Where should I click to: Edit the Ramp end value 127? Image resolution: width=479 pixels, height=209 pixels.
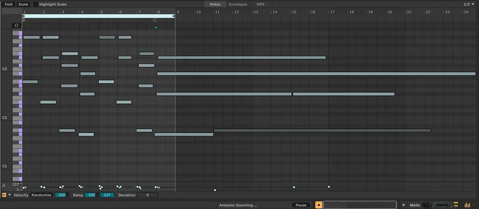click(107, 195)
